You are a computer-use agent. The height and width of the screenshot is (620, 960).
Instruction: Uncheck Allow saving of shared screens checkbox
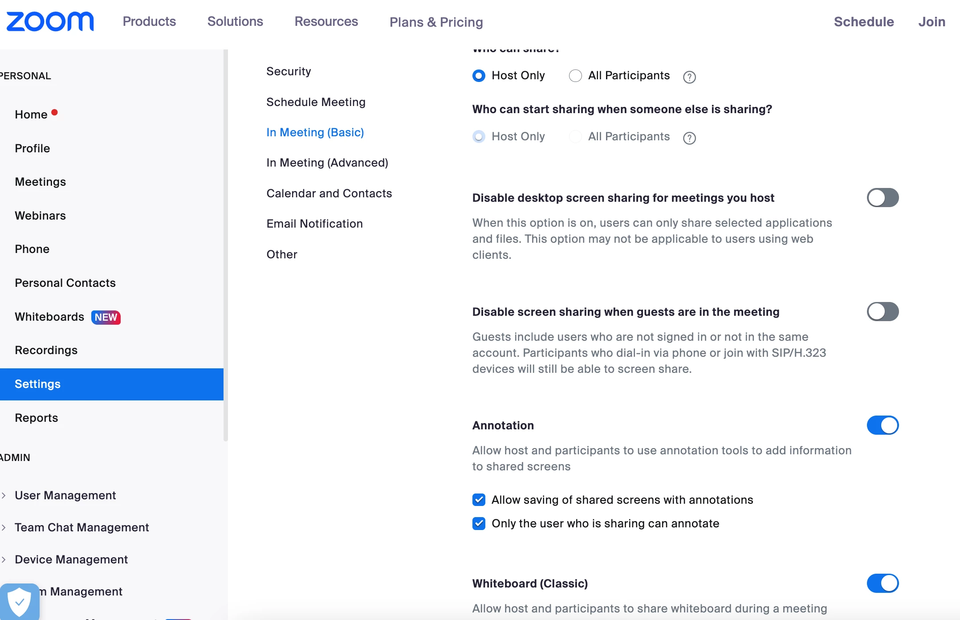point(479,500)
